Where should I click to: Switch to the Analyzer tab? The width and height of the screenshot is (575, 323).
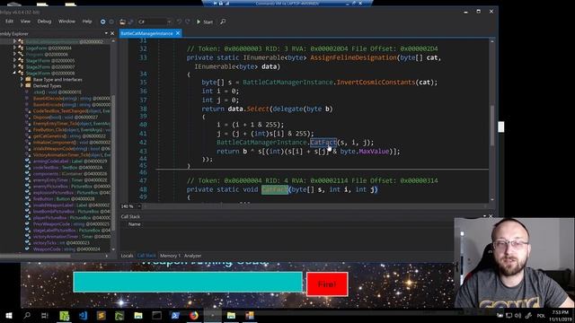(192, 256)
